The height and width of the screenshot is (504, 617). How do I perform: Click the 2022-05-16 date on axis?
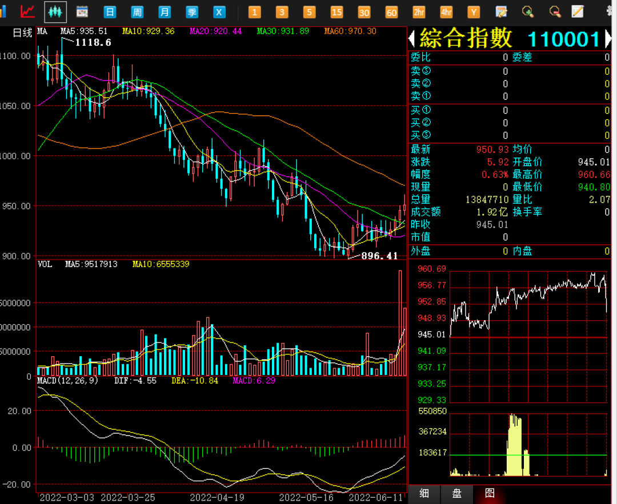click(306, 497)
